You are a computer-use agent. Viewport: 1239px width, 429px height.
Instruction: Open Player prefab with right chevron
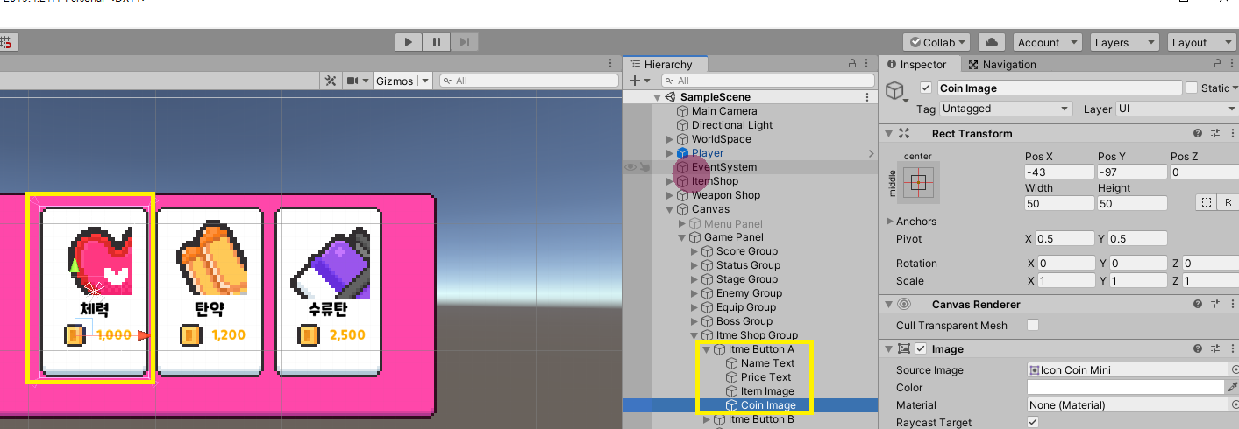click(x=871, y=153)
